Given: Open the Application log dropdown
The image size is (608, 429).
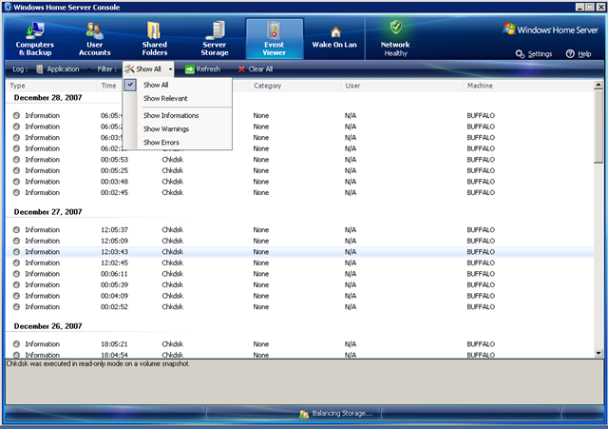Looking at the screenshot, I should click(x=63, y=69).
